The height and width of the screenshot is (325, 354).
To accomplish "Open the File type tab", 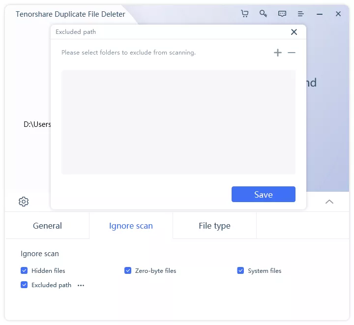I will (214, 226).
